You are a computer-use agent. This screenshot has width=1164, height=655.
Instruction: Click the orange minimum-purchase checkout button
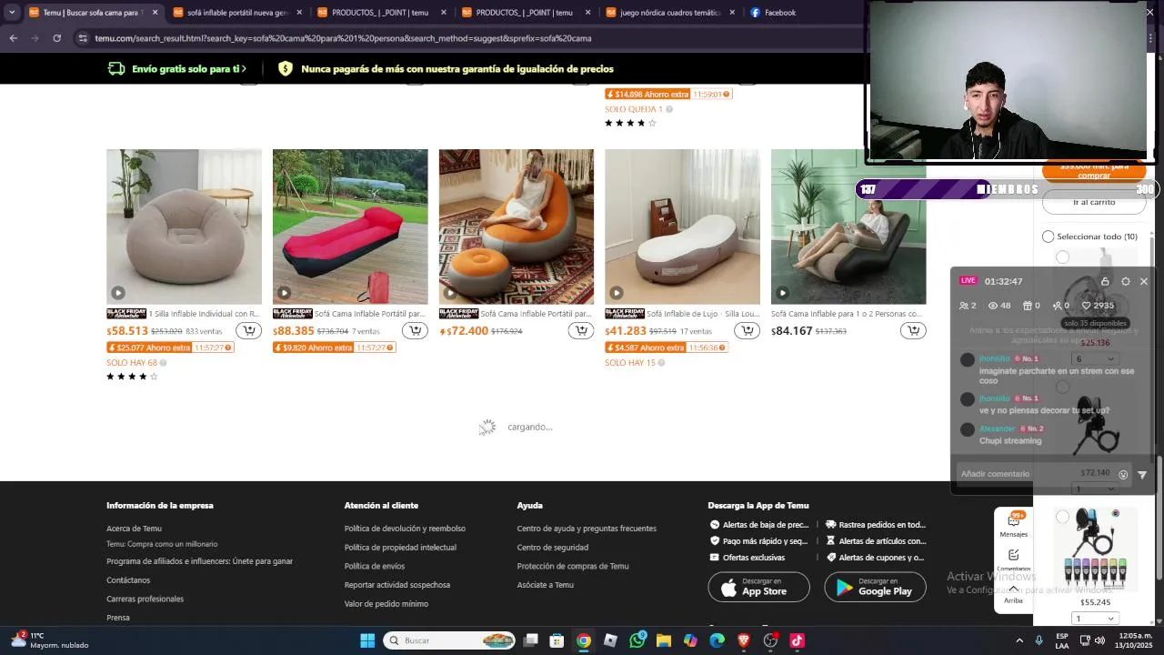1094,171
